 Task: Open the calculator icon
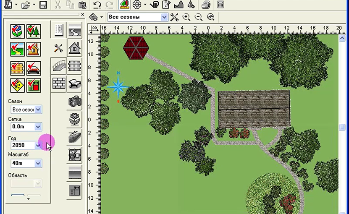220,5
